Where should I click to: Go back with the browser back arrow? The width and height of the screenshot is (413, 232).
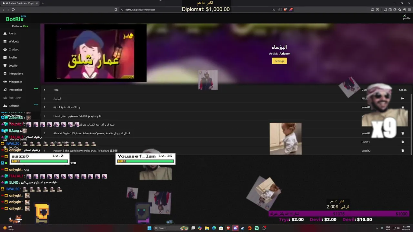pos(4,10)
